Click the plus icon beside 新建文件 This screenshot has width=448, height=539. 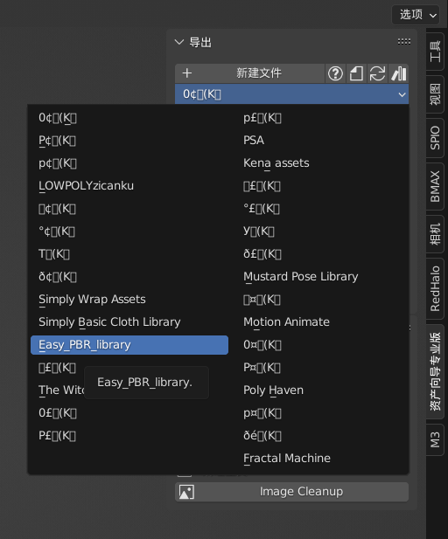click(x=187, y=73)
